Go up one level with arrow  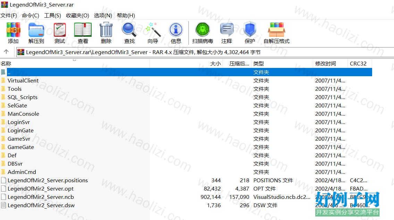[x=6, y=52]
